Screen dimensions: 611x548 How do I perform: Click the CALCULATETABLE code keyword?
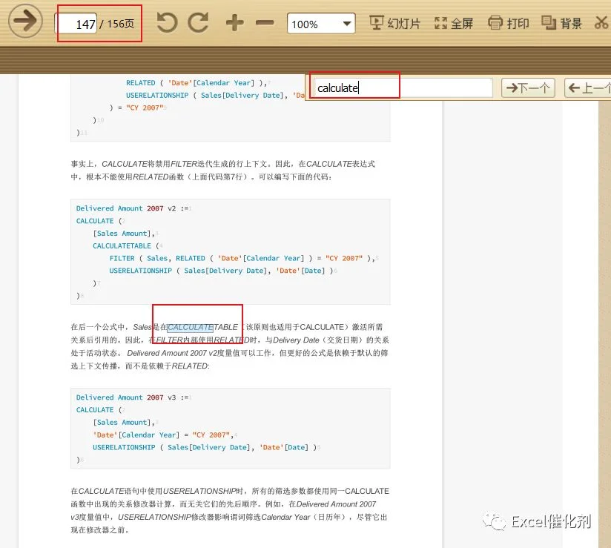click(x=122, y=246)
